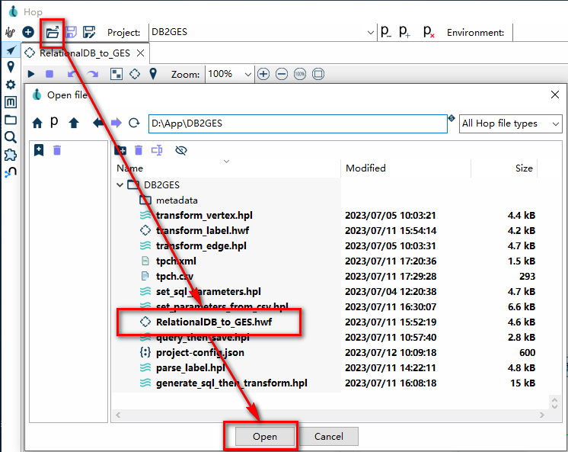Open the metadata perspective icon
The image size is (568, 452).
11,102
